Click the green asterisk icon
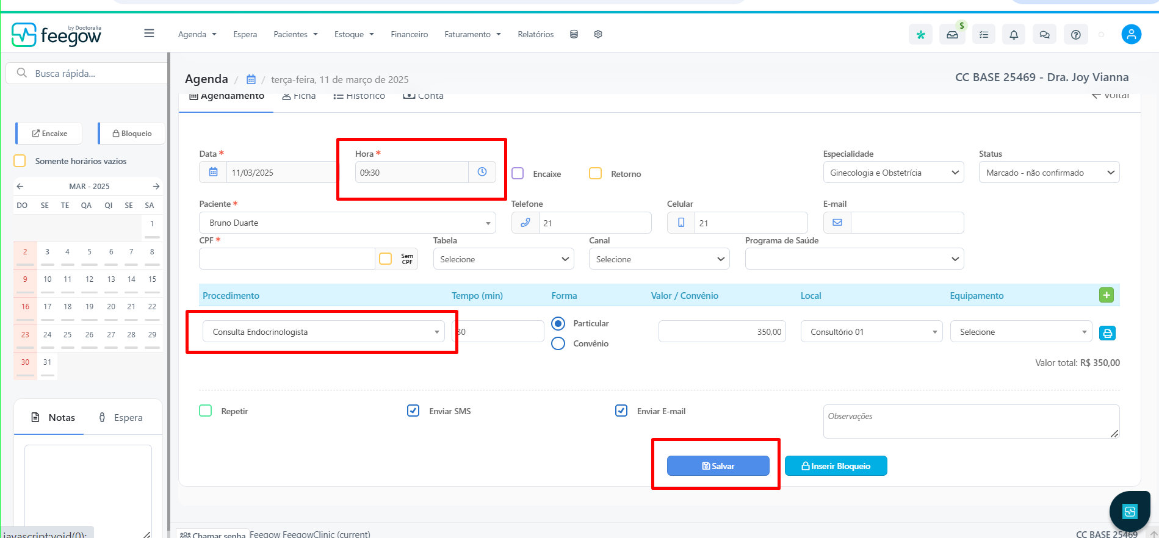The width and height of the screenshot is (1159, 538). point(920,35)
